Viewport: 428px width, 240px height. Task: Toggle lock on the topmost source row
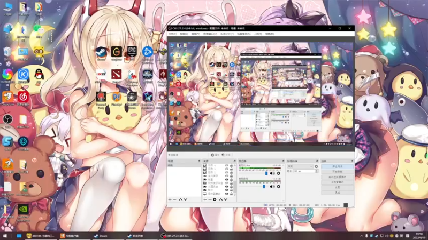(x=231, y=165)
